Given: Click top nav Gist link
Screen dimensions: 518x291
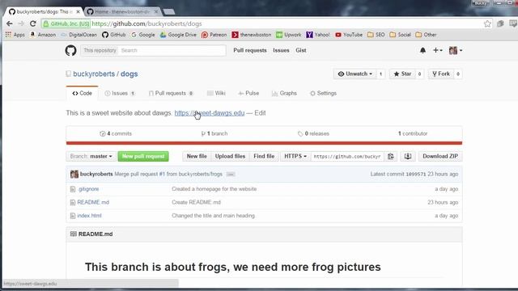Looking at the screenshot, I should tap(301, 50).
